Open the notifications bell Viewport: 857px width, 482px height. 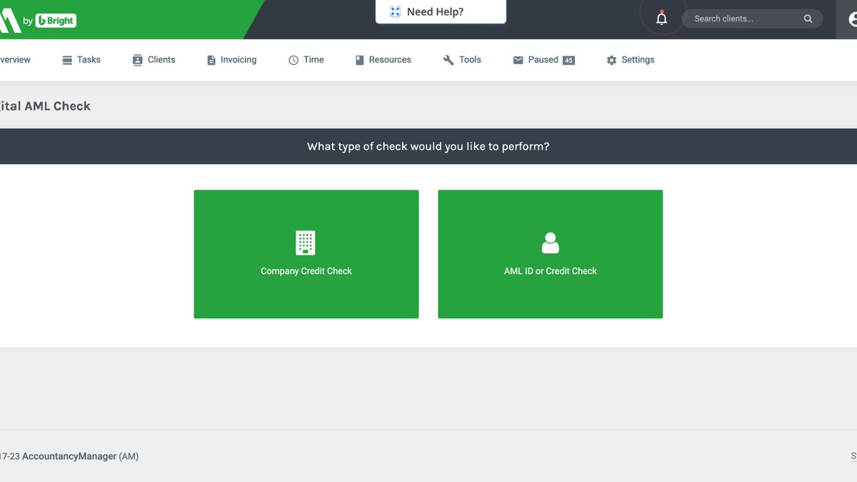click(x=661, y=19)
